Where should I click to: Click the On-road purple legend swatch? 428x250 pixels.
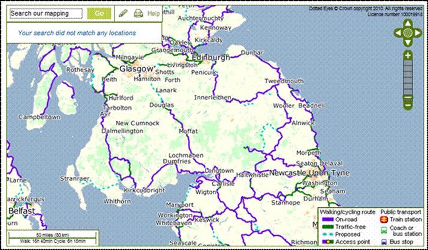coord(328,219)
